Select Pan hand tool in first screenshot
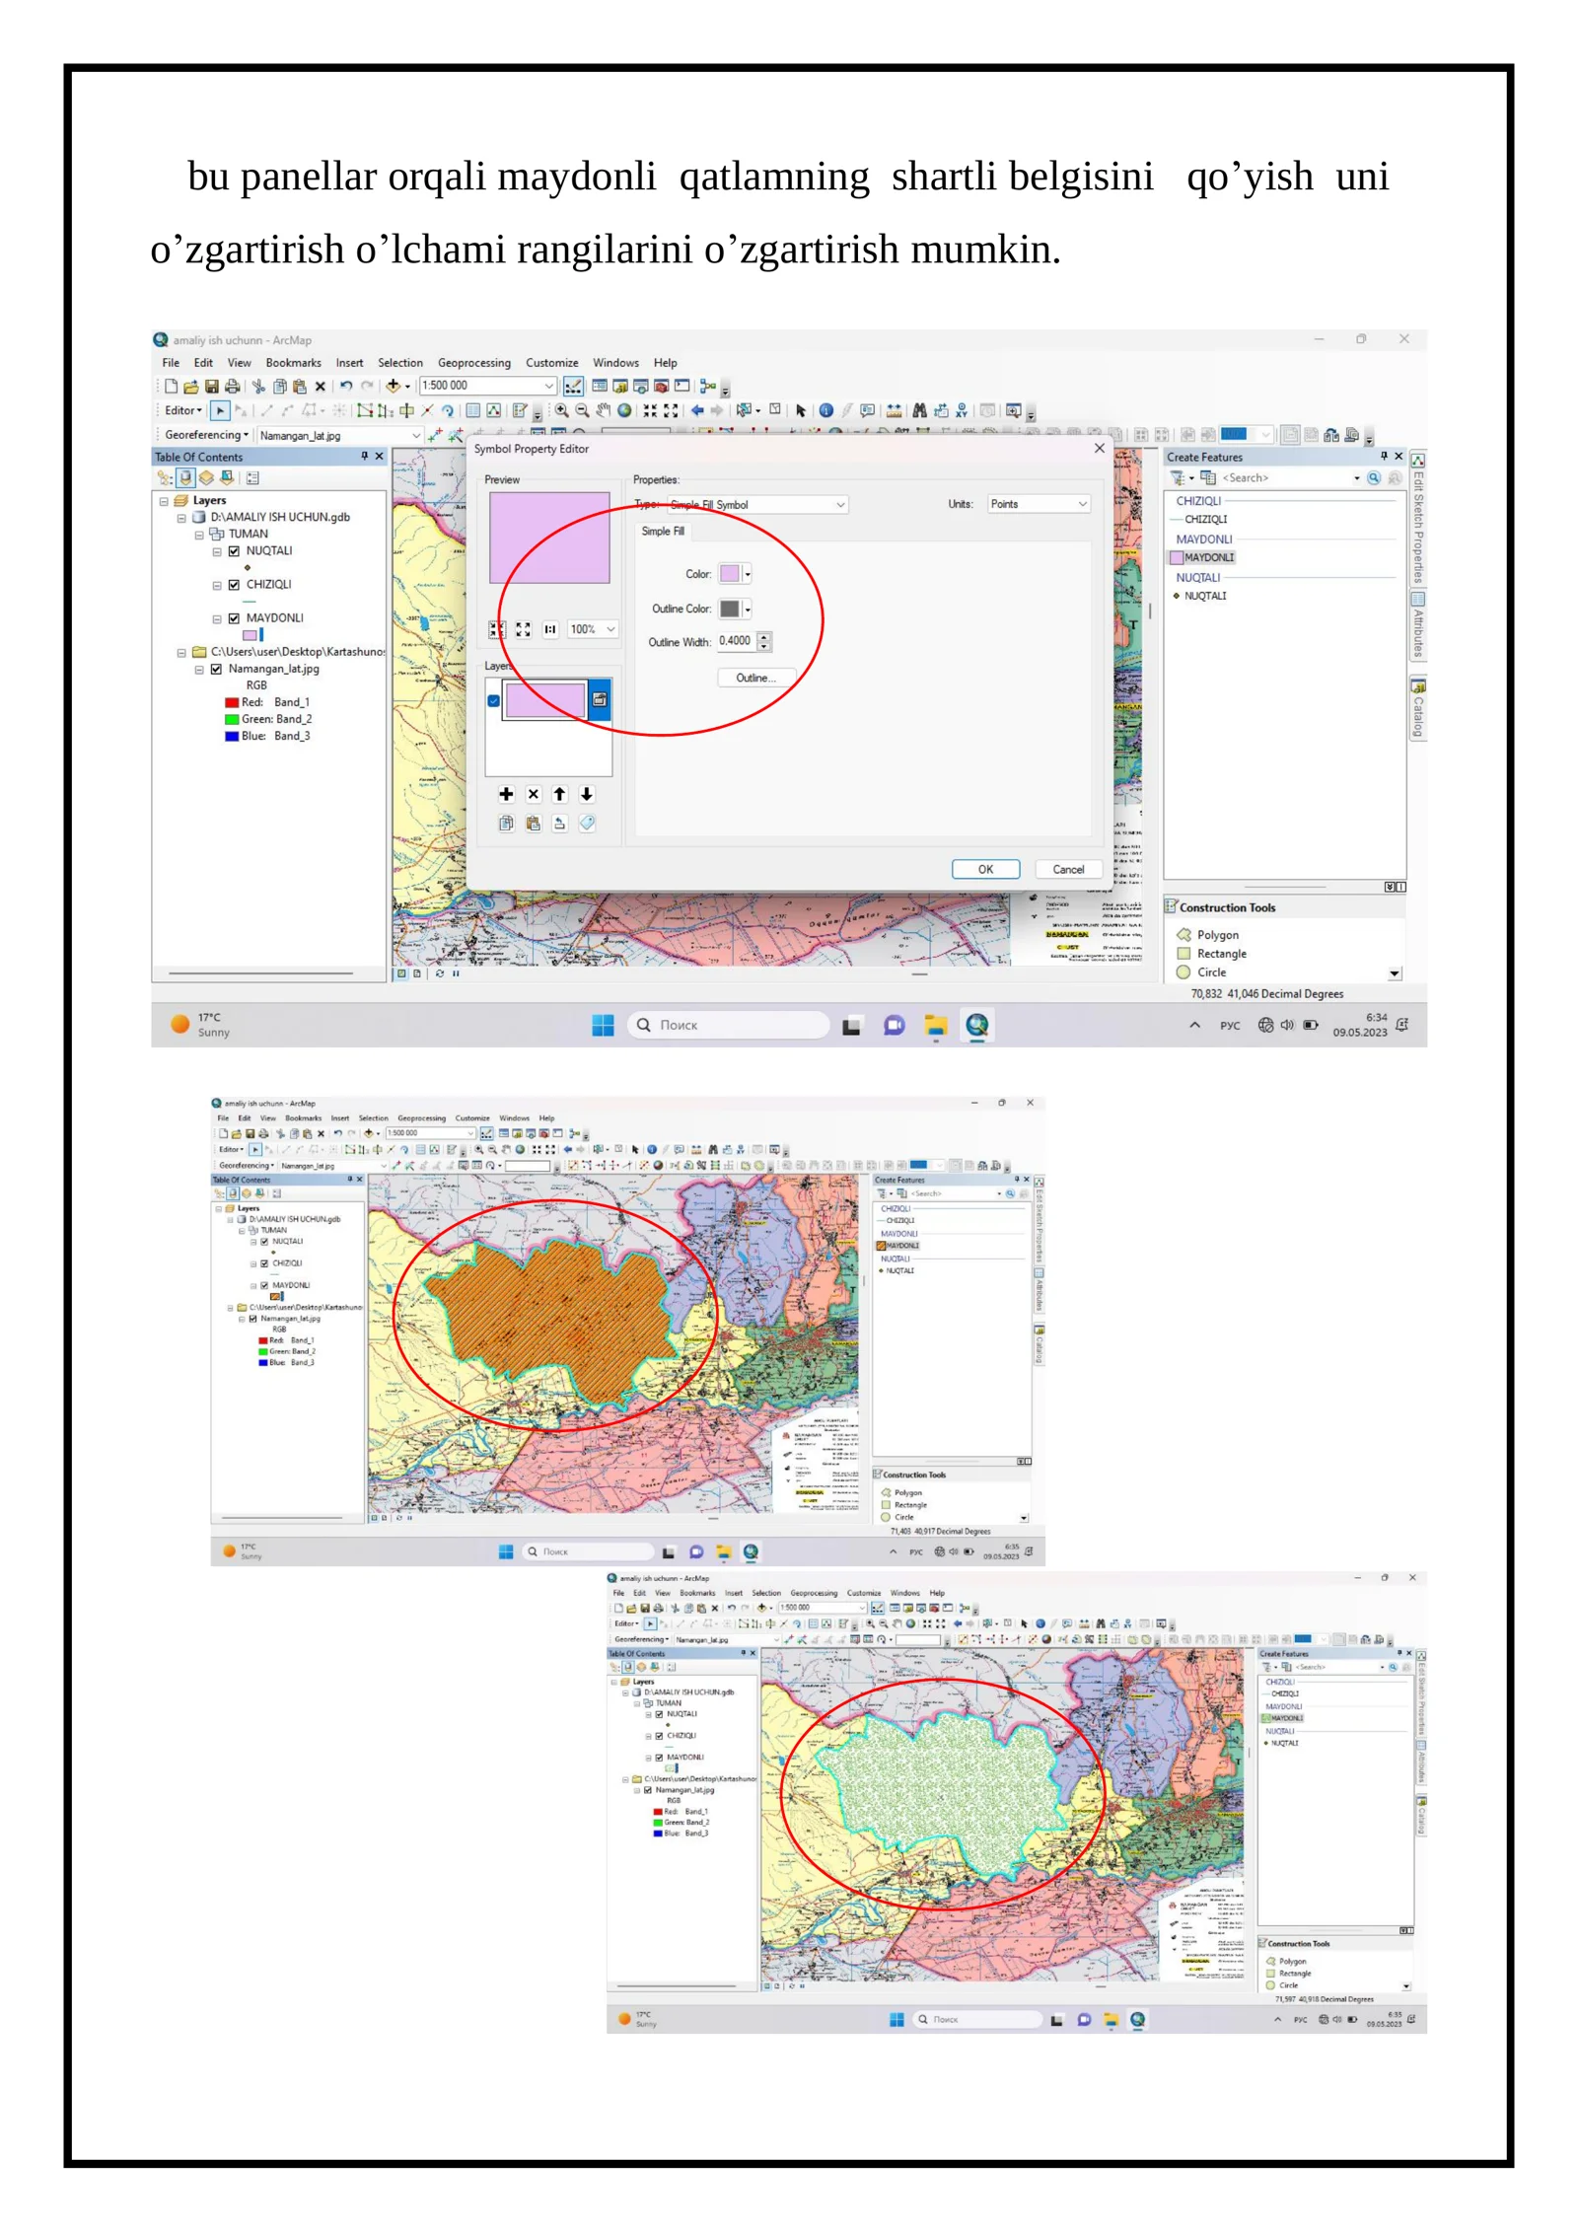This screenshot has width=1578, height=2231. coord(603,410)
